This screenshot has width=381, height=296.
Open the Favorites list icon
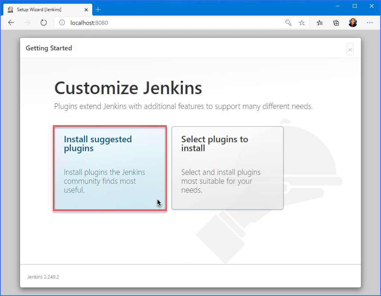pos(320,23)
